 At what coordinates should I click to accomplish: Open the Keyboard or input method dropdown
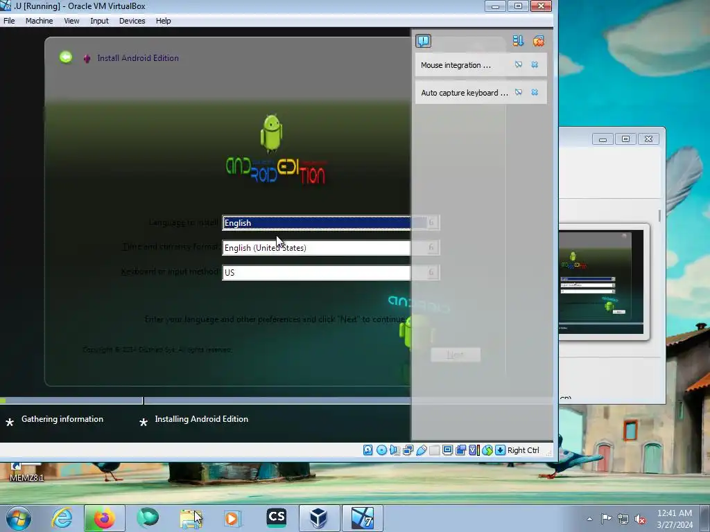(x=331, y=272)
